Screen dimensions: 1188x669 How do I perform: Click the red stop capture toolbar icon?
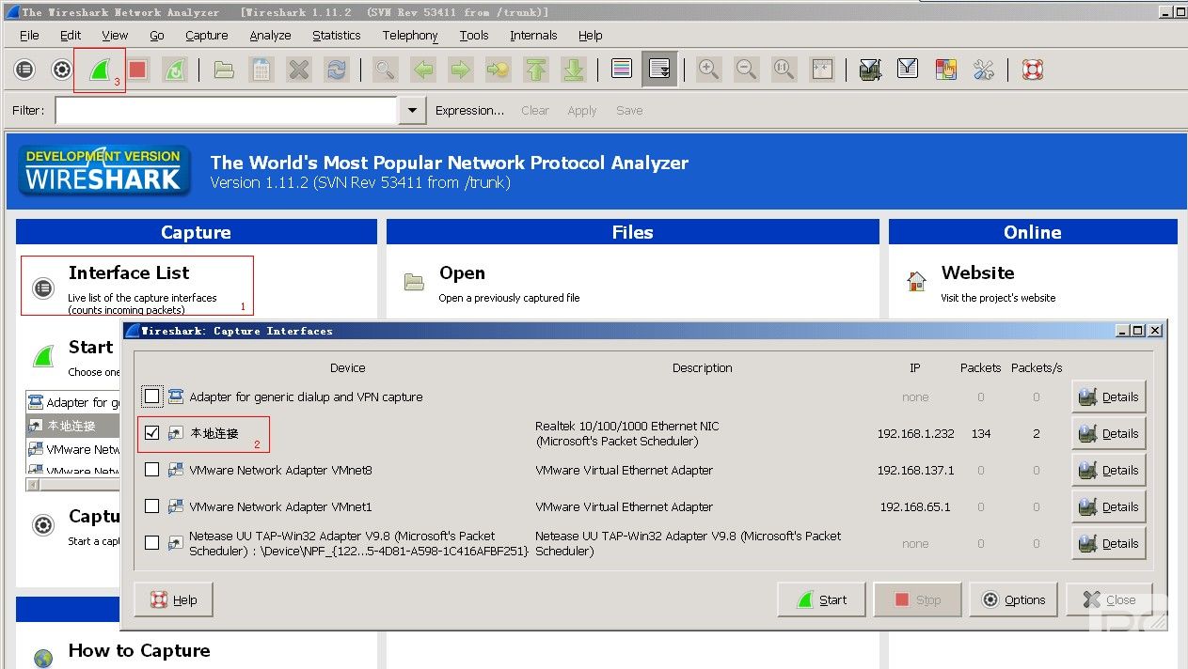point(138,70)
